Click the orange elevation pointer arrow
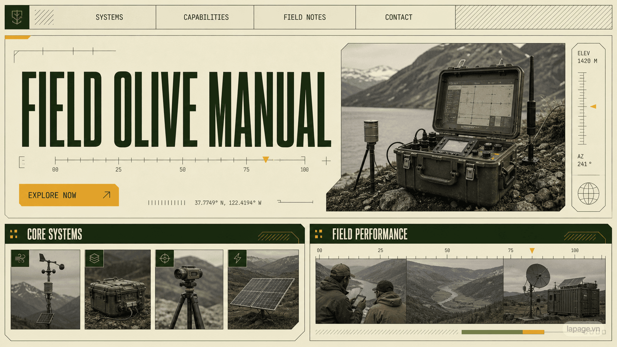This screenshot has width=617, height=347. click(x=593, y=107)
